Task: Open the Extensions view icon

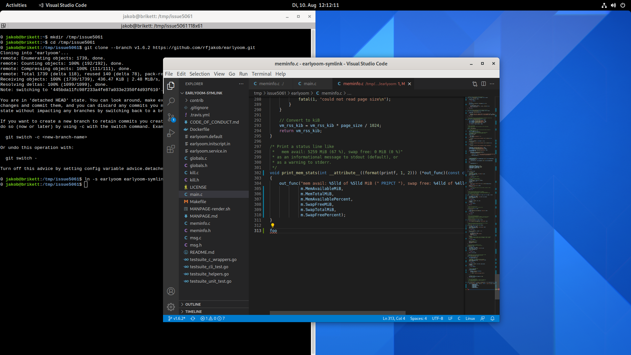Action: coord(171,149)
